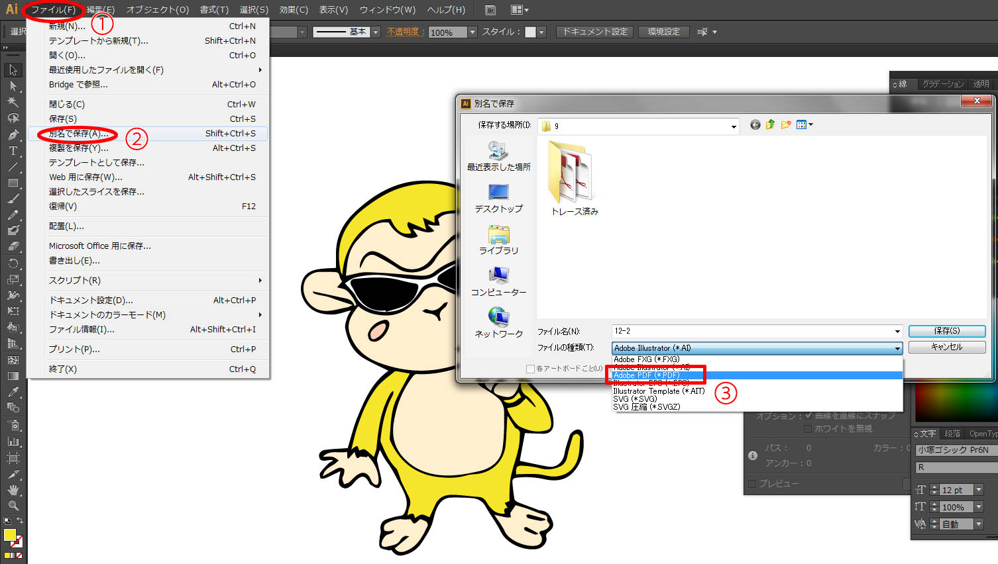Pick the Pencil tool

coord(13,214)
